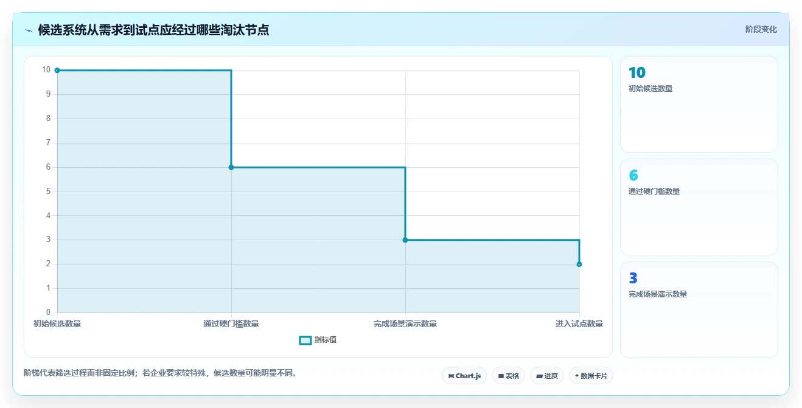This screenshot has width=802, height=408.
Task: Open the 初始候选数量 card showing 10
Action: tap(699, 104)
